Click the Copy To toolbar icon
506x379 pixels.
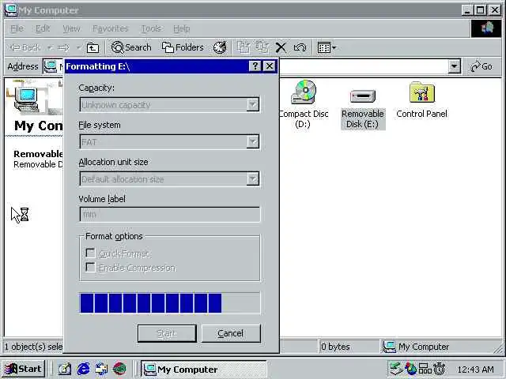pos(262,47)
